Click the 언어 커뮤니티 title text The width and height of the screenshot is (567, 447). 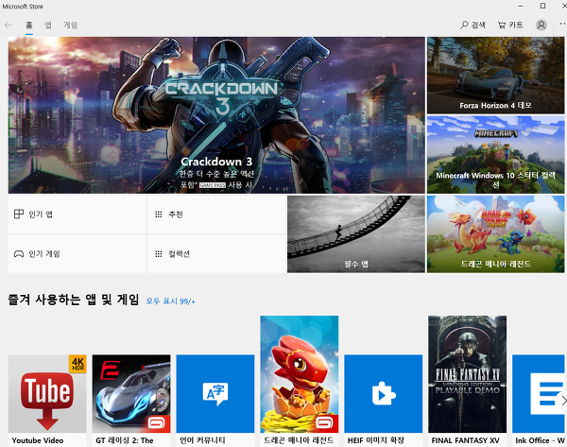[202, 440]
